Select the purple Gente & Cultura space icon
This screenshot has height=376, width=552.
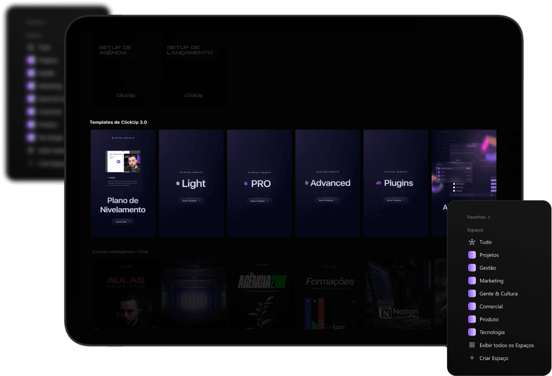coord(472,293)
